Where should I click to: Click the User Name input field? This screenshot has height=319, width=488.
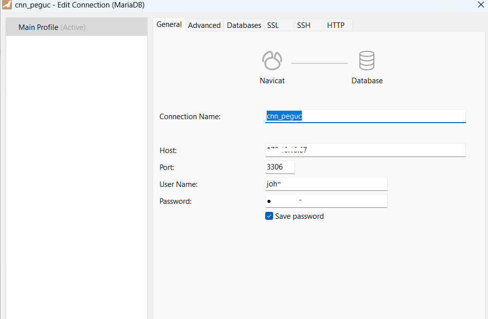click(x=326, y=184)
